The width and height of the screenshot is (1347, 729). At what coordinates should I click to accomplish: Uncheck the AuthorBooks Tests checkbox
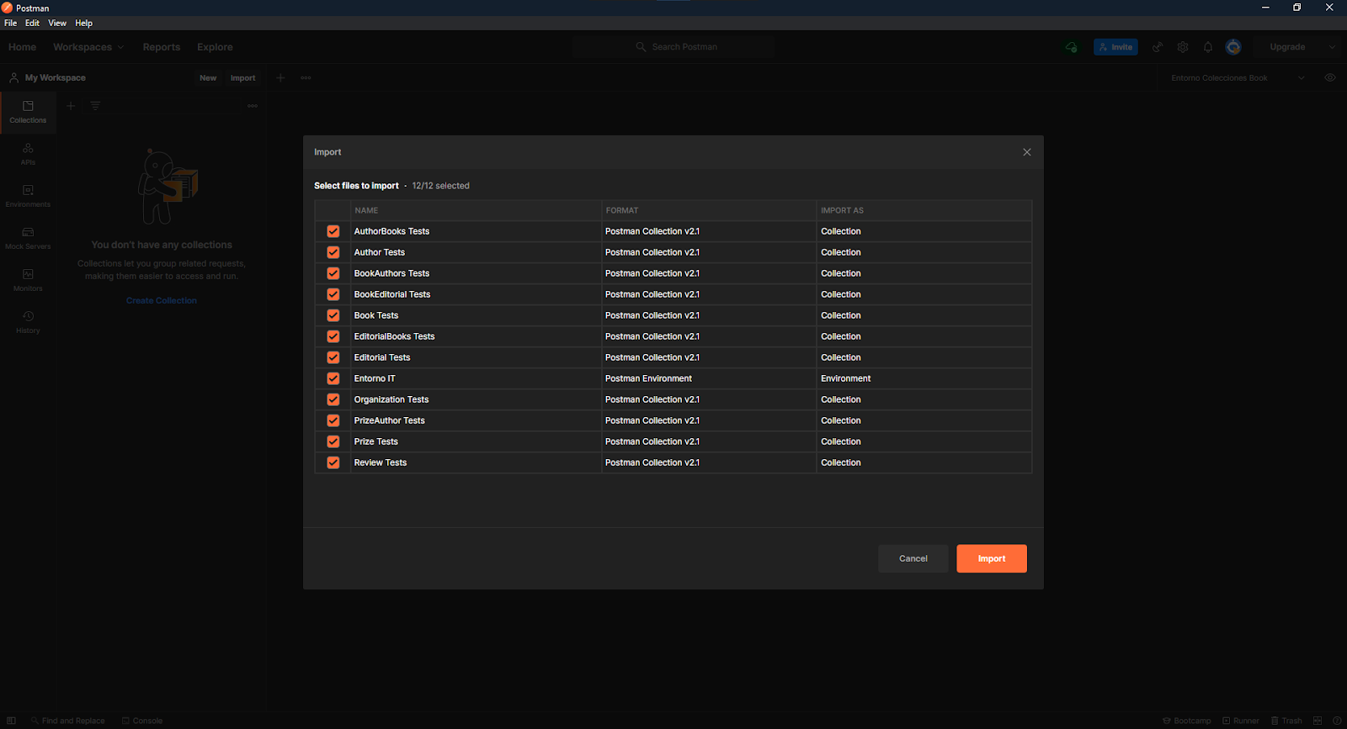[x=333, y=231]
